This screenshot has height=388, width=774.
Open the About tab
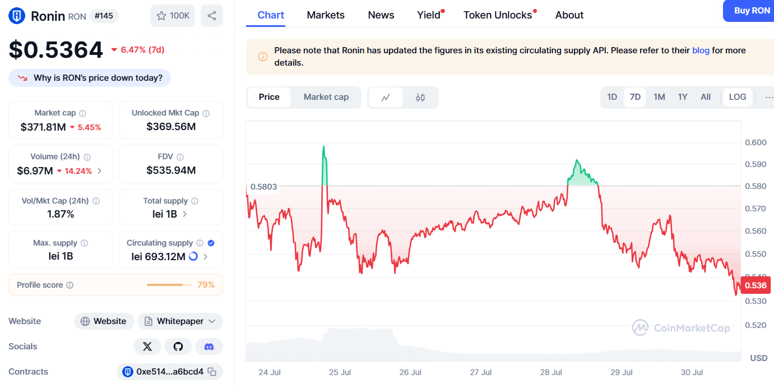coord(569,15)
